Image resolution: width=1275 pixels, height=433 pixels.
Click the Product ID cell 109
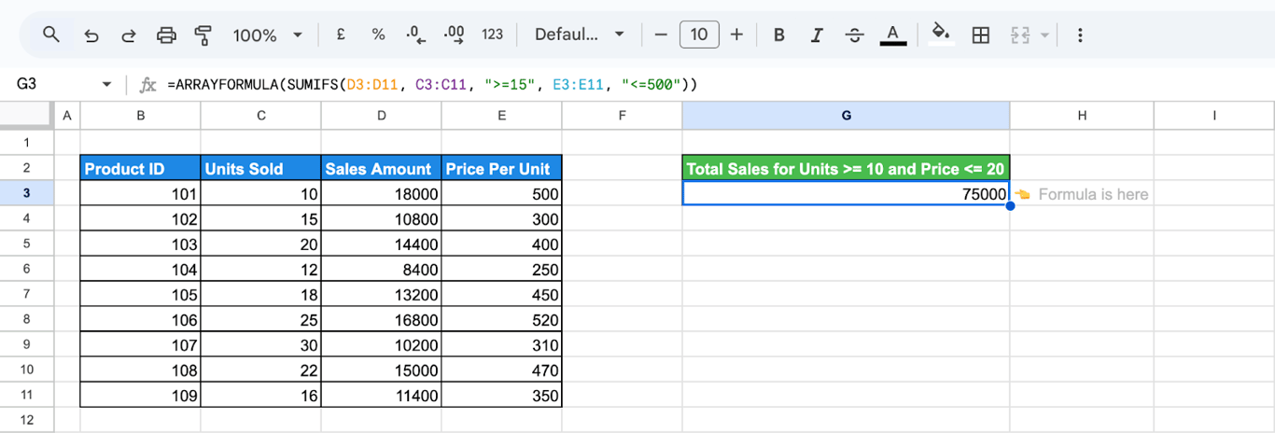coord(140,396)
